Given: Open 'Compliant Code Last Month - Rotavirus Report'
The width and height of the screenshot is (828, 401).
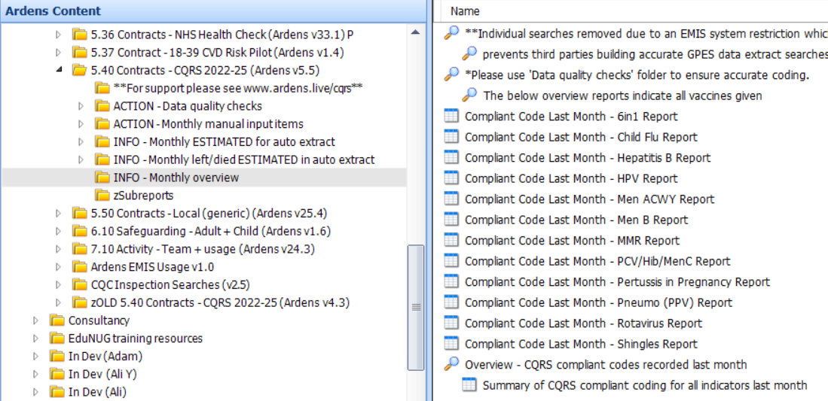Looking at the screenshot, I should pos(583,323).
